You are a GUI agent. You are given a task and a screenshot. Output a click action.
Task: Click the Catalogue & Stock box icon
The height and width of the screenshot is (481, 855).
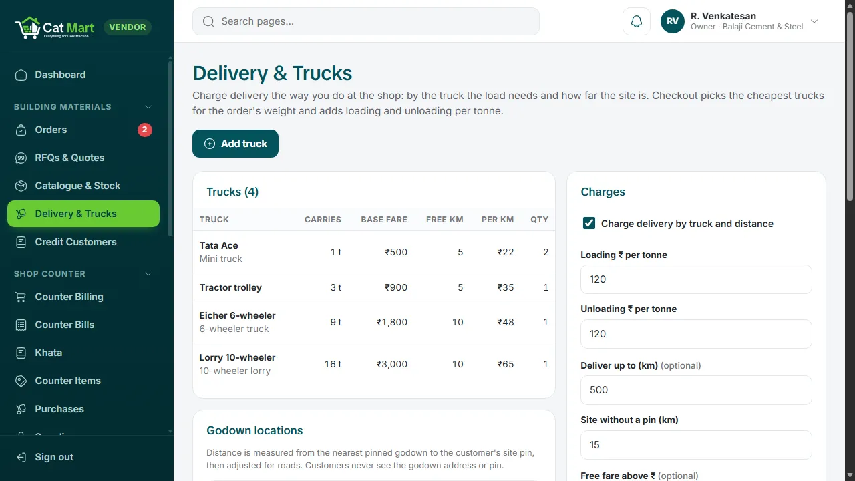pyautogui.click(x=21, y=186)
